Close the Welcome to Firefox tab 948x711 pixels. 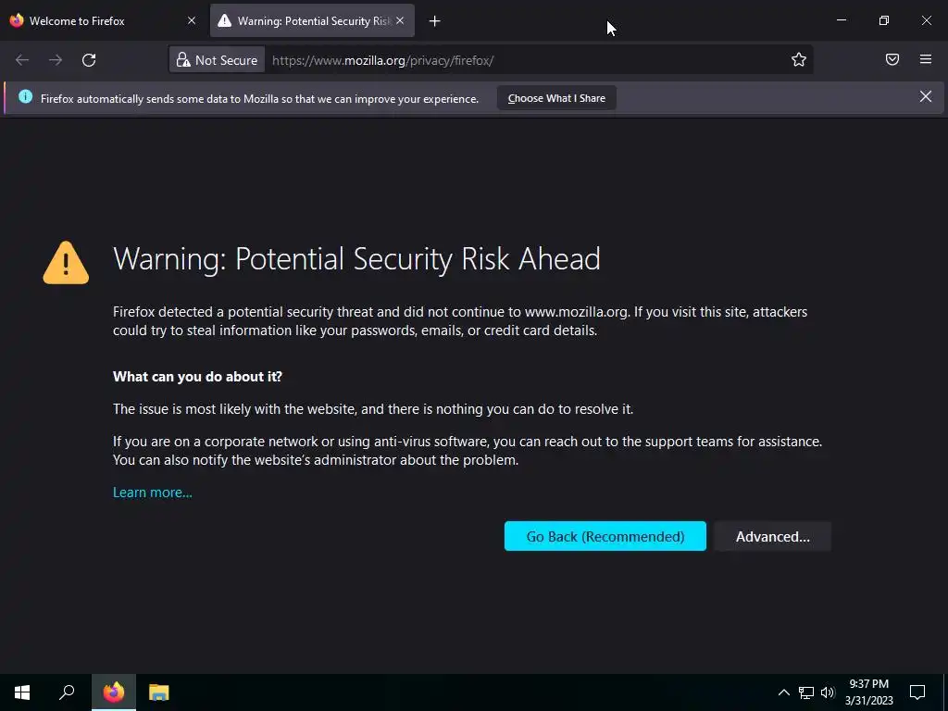(x=192, y=20)
